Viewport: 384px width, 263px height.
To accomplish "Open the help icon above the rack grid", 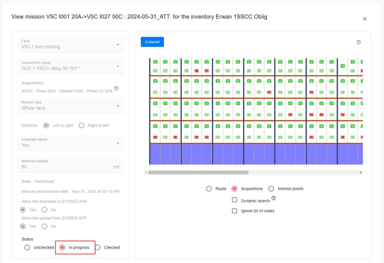I will click(359, 42).
